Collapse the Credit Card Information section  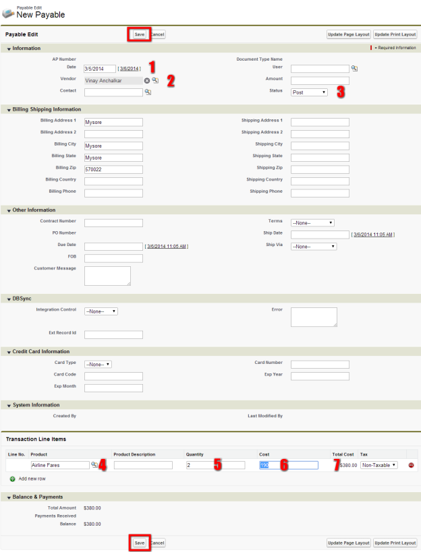tap(9, 352)
